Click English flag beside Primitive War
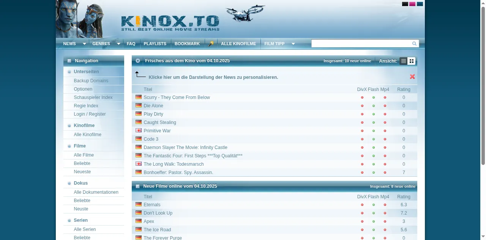This screenshot has width=486, height=240. click(139, 130)
